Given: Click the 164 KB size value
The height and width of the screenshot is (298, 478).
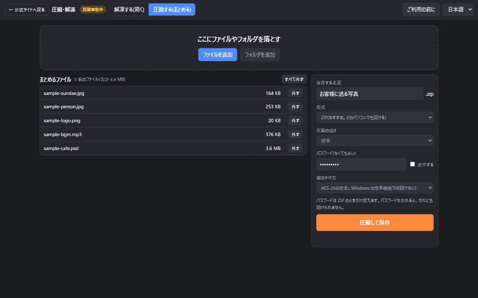Looking at the screenshot, I should [273, 93].
